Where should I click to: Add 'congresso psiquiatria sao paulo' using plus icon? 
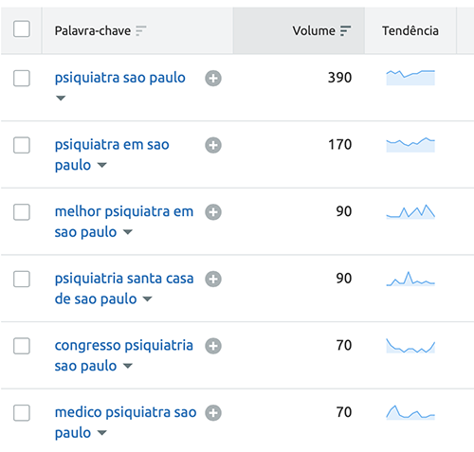click(x=213, y=346)
